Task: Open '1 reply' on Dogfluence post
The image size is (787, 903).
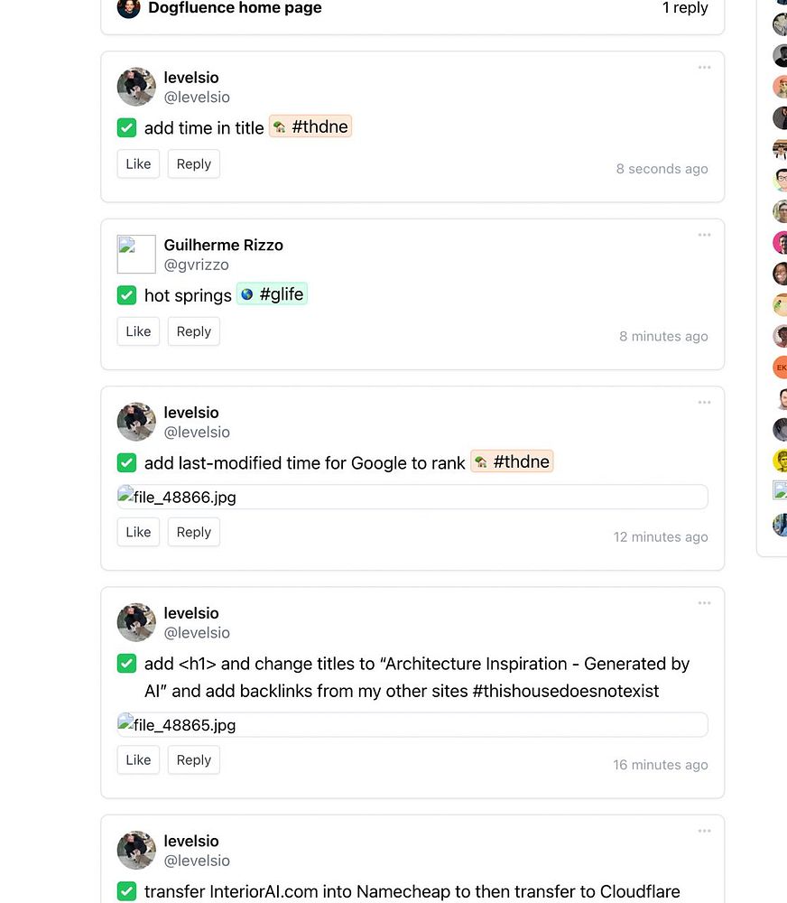Action: click(x=685, y=8)
